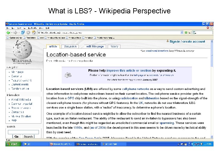
Task: Click the Firefox throbber icon at top right
Action: [211, 28]
